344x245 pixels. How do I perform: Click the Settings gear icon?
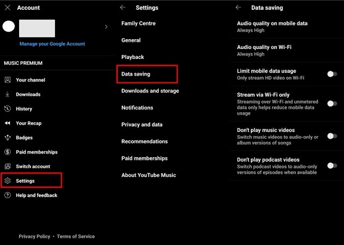coord(8,181)
